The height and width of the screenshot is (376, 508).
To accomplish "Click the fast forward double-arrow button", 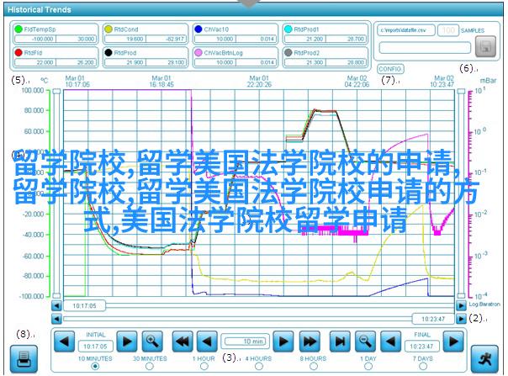I will (x=310, y=342).
